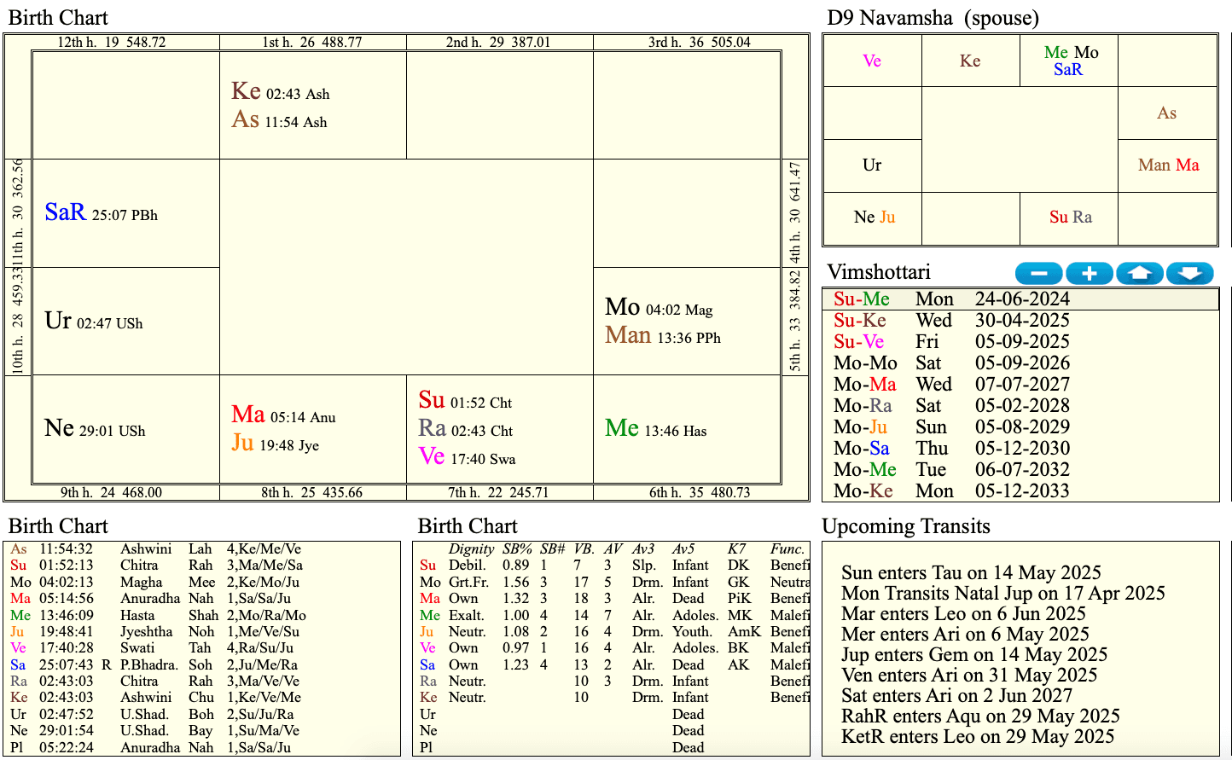Click the up arrow button in Vimshottari header
1232x760 pixels.
(1140, 274)
